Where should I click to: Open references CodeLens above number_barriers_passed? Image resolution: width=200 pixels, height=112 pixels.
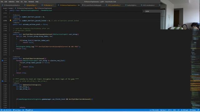16,15
